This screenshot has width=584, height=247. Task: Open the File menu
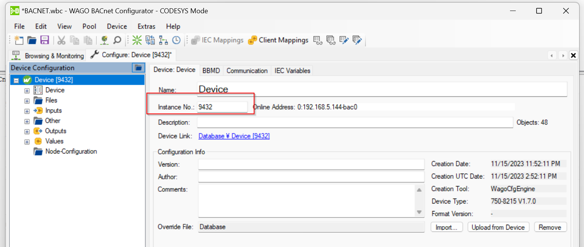click(19, 26)
